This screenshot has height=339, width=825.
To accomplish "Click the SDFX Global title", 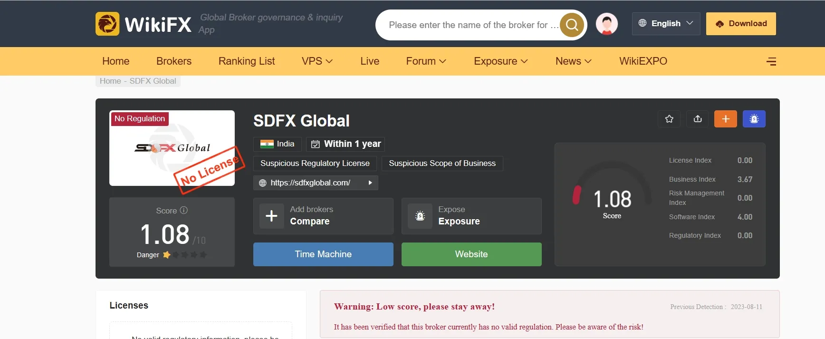I will coord(301,121).
